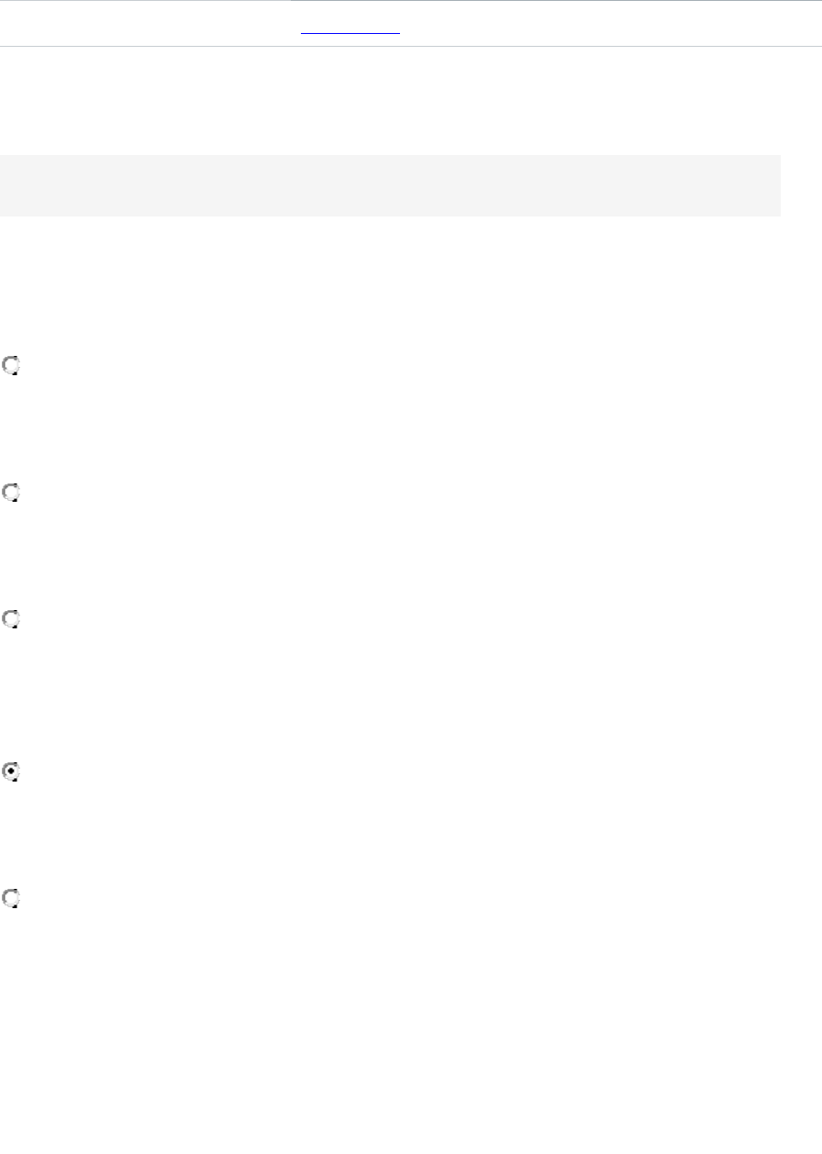Screen dimensions: 822x1154
Task: Pick the third radio button option
Action: [x=12, y=620]
